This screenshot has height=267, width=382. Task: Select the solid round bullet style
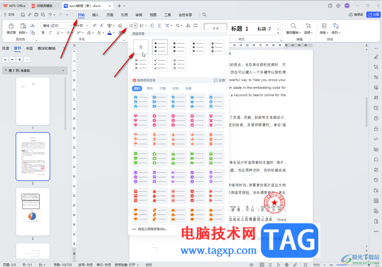click(160, 47)
